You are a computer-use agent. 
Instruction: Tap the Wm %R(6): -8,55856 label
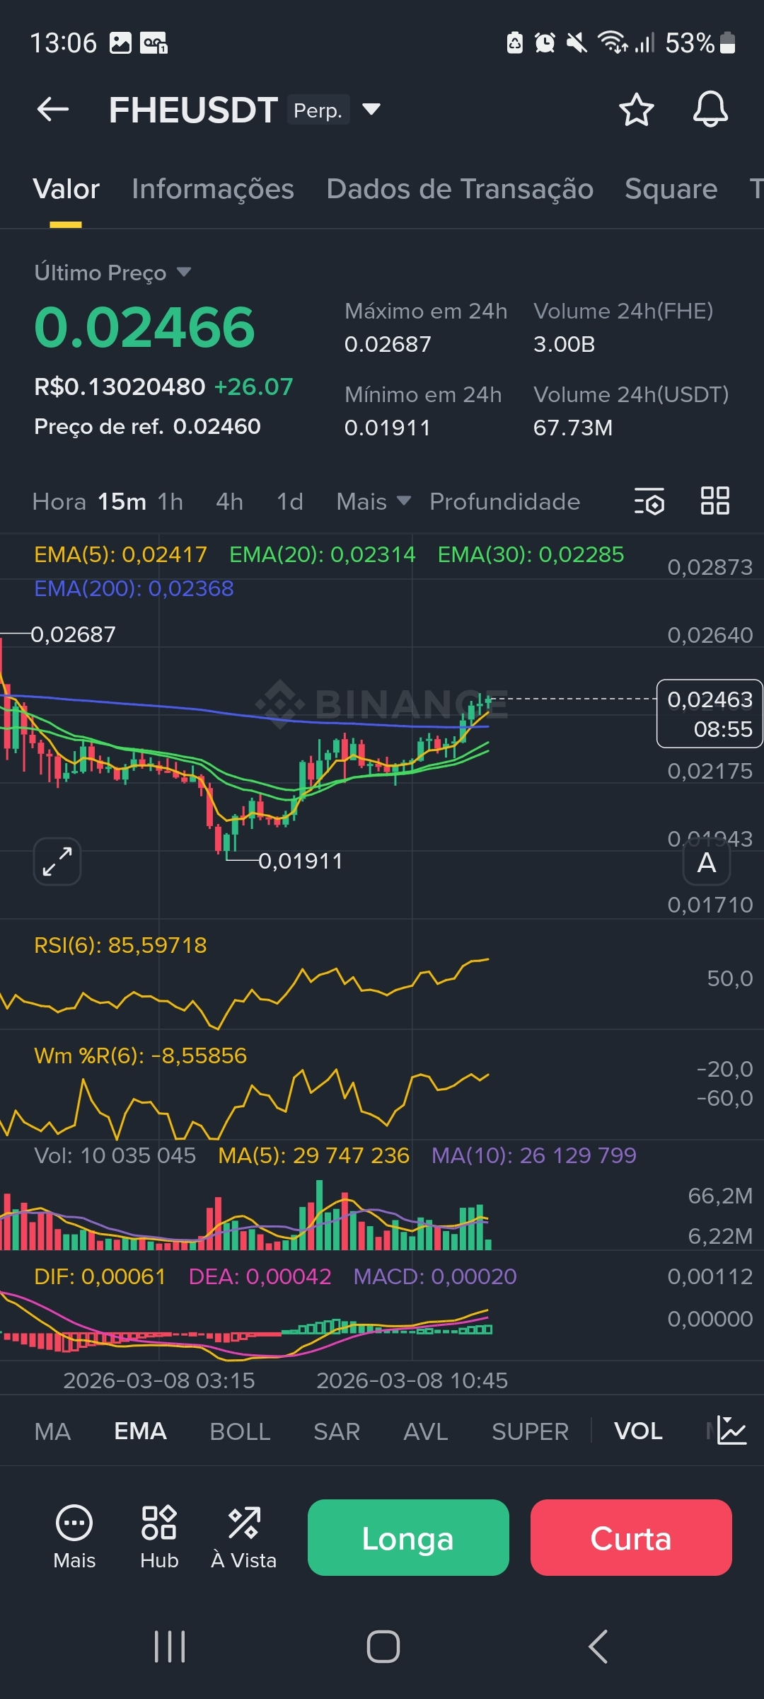point(141,1056)
